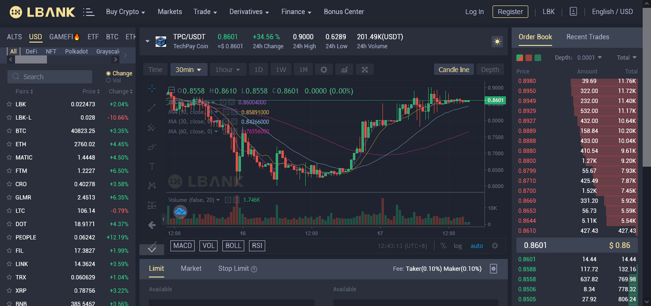The width and height of the screenshot is (651, 306).
Task: Favorite the ETH pair star
Action: click(9, 144)
